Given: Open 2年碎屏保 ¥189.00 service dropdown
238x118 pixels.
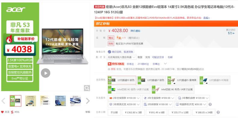Looking at the screenshot, I should (x=158, y=104).
